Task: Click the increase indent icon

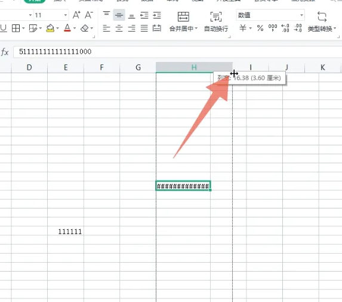Action: click(x=157, y=15)
